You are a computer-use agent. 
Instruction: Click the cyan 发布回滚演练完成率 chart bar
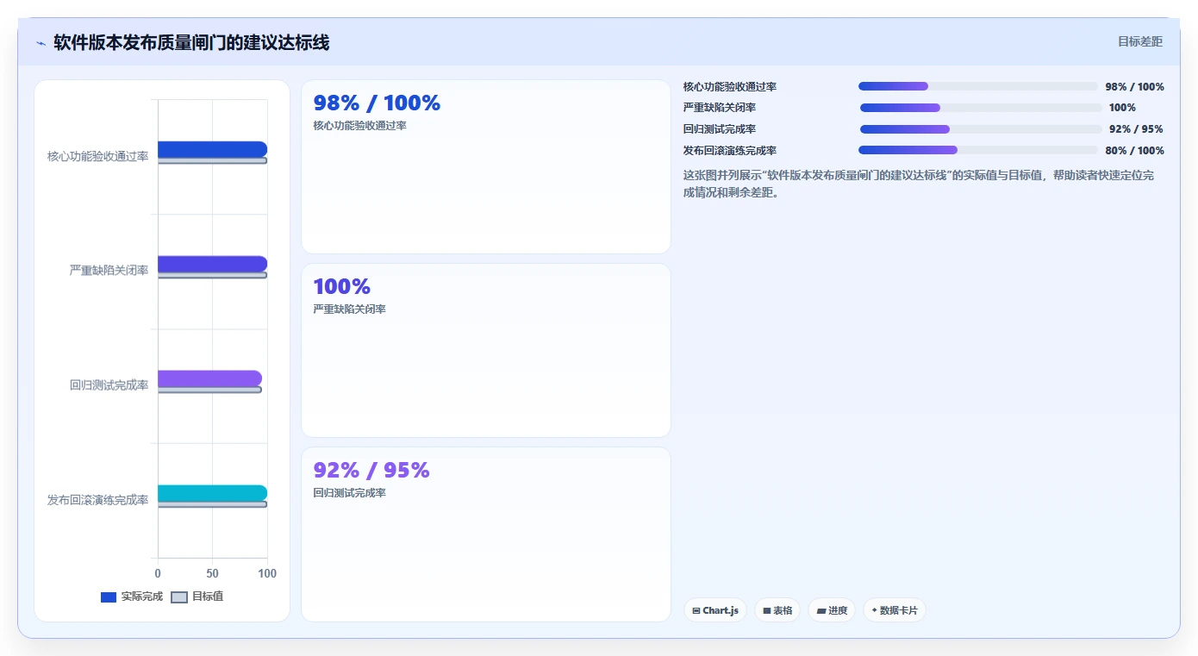(x=212, y=493)
